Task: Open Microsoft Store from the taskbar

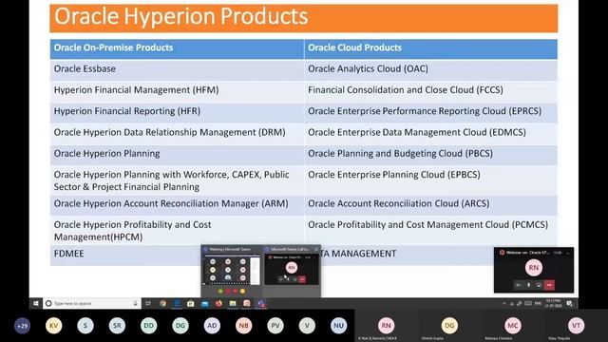Action: [190, 304]
